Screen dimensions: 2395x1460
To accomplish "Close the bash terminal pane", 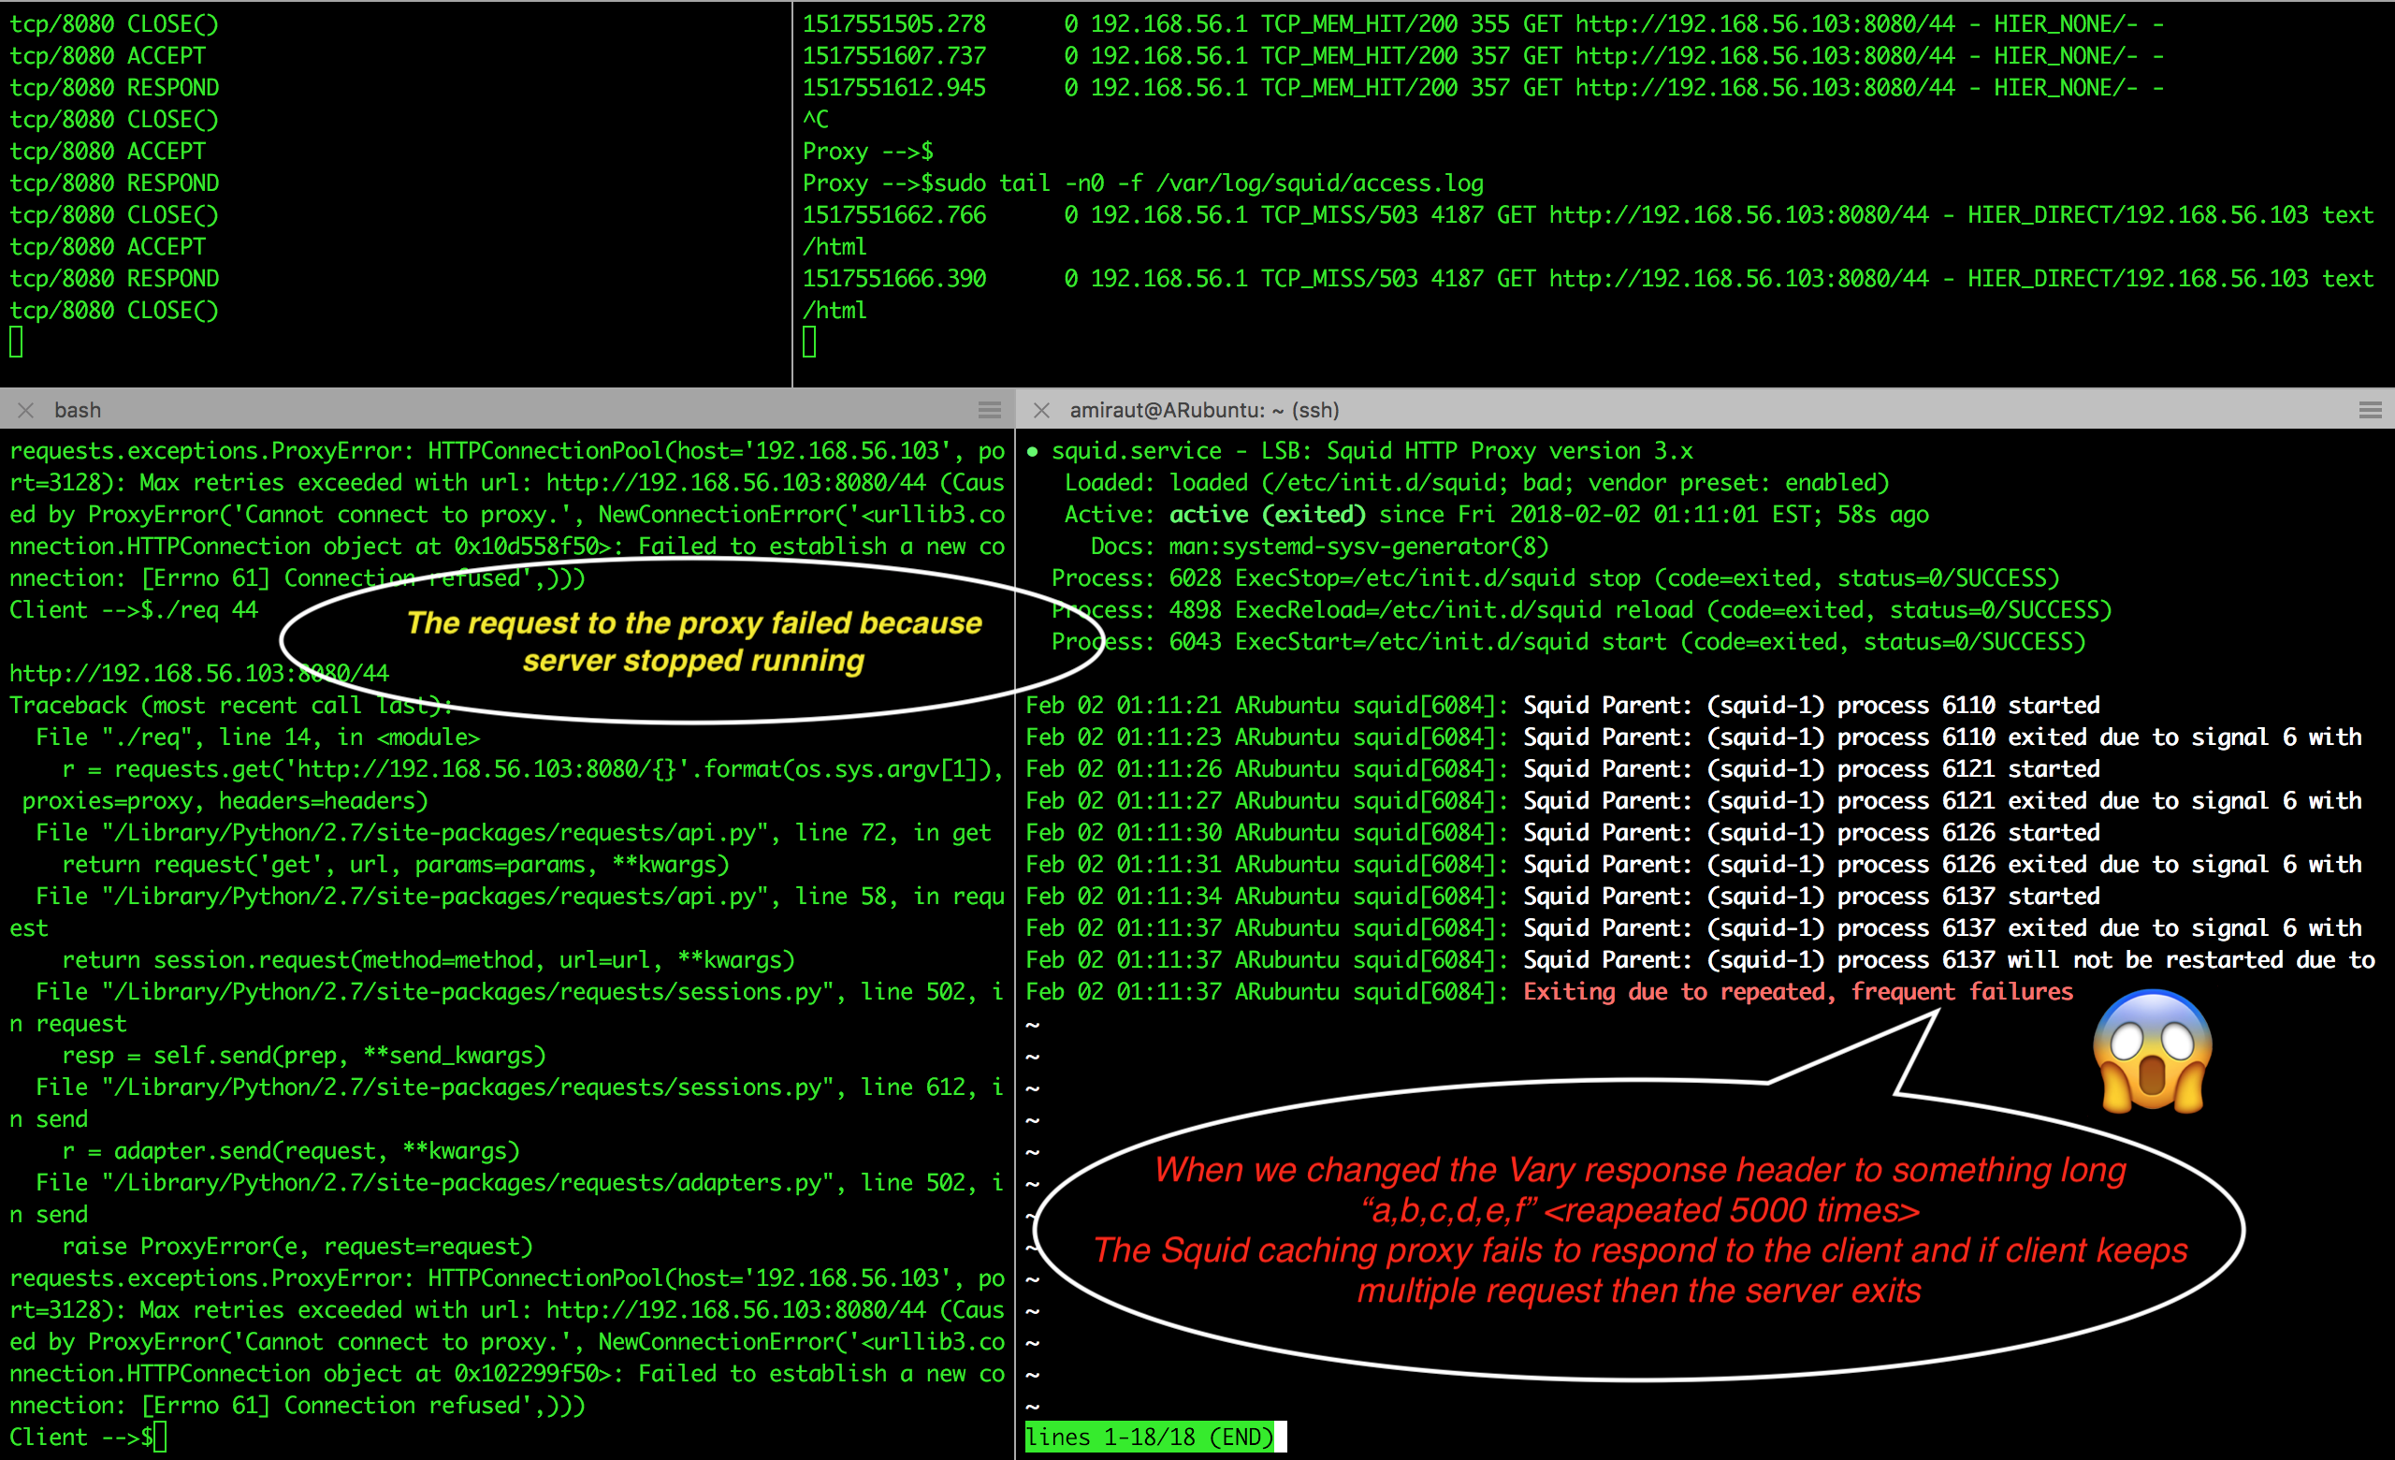I will pos(26,410).
